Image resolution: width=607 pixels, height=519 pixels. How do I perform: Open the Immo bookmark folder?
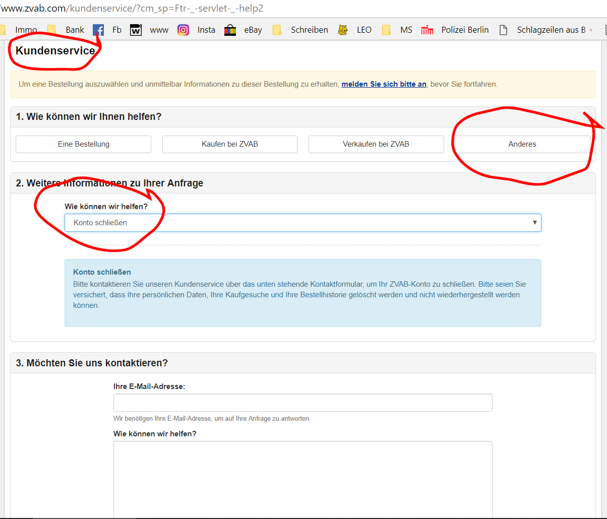(20, 30)
